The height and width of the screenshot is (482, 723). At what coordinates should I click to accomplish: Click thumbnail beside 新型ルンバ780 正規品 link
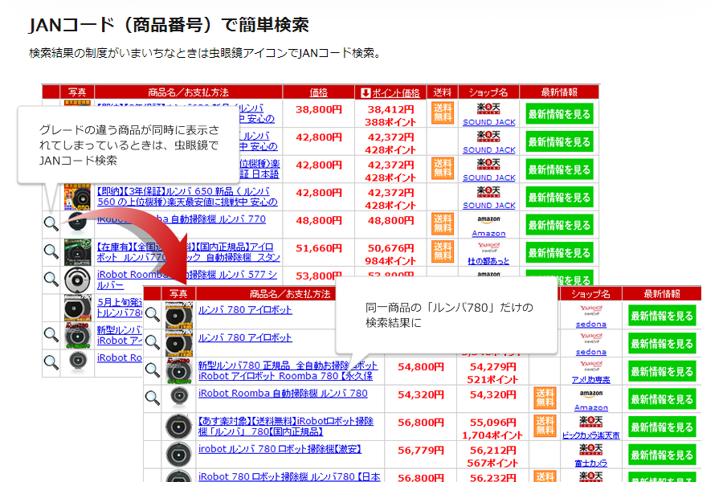click(x=179, y=371)
